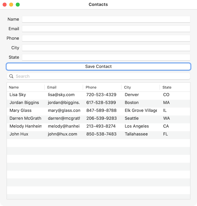Click phone number 617-528-5399

tap(101, 103)
